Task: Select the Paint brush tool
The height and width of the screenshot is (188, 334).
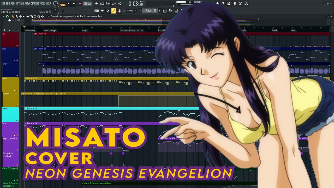Action: click(17, 16)
